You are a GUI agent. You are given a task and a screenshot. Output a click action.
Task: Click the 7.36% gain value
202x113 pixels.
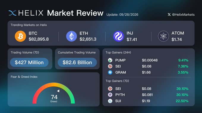click(x=183, y=66)
